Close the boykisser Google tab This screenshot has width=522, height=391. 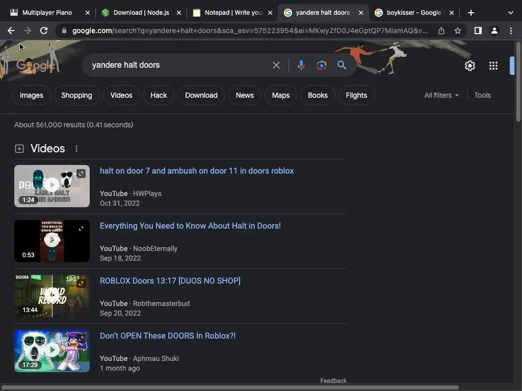(x=452, y=13)
